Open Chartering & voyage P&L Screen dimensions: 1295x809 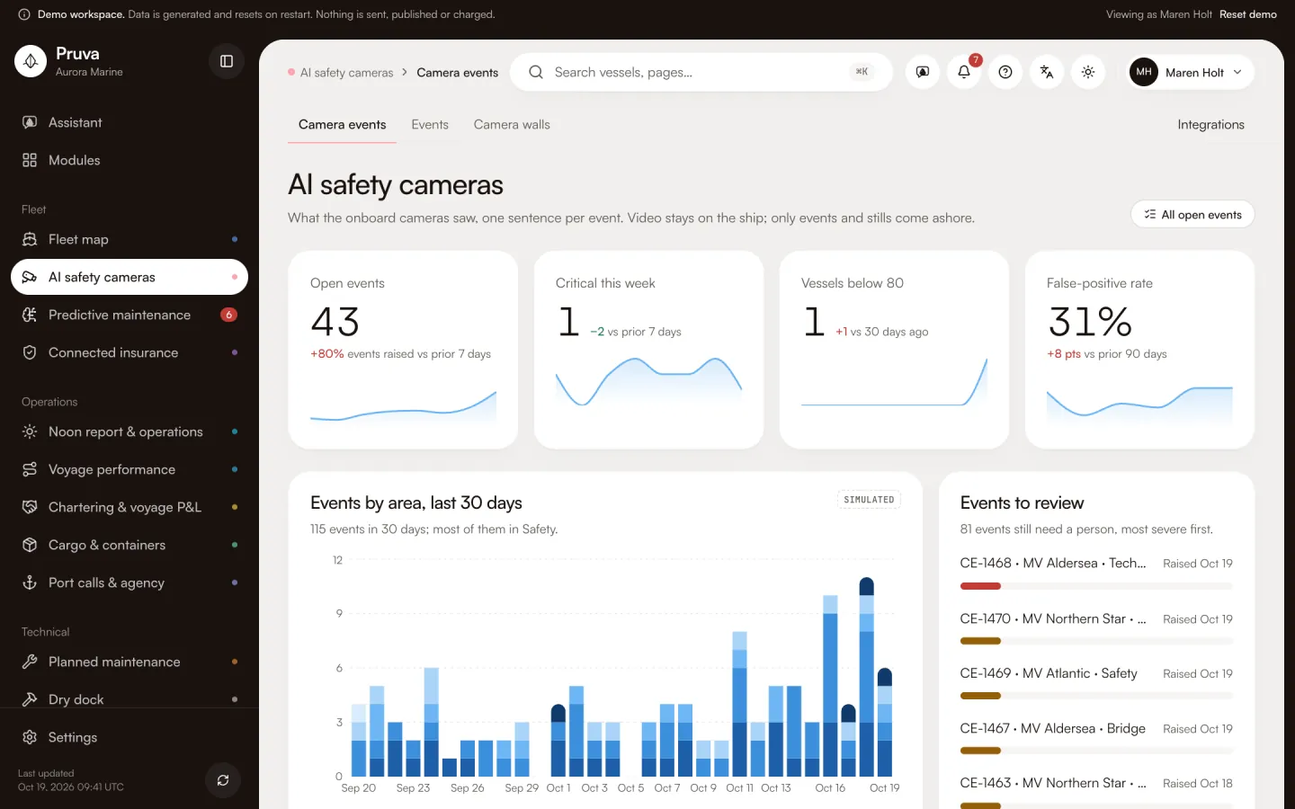pyautogui.click(x=129, y=507)
